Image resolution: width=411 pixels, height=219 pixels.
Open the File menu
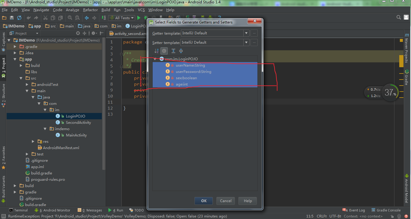(5, 10)
